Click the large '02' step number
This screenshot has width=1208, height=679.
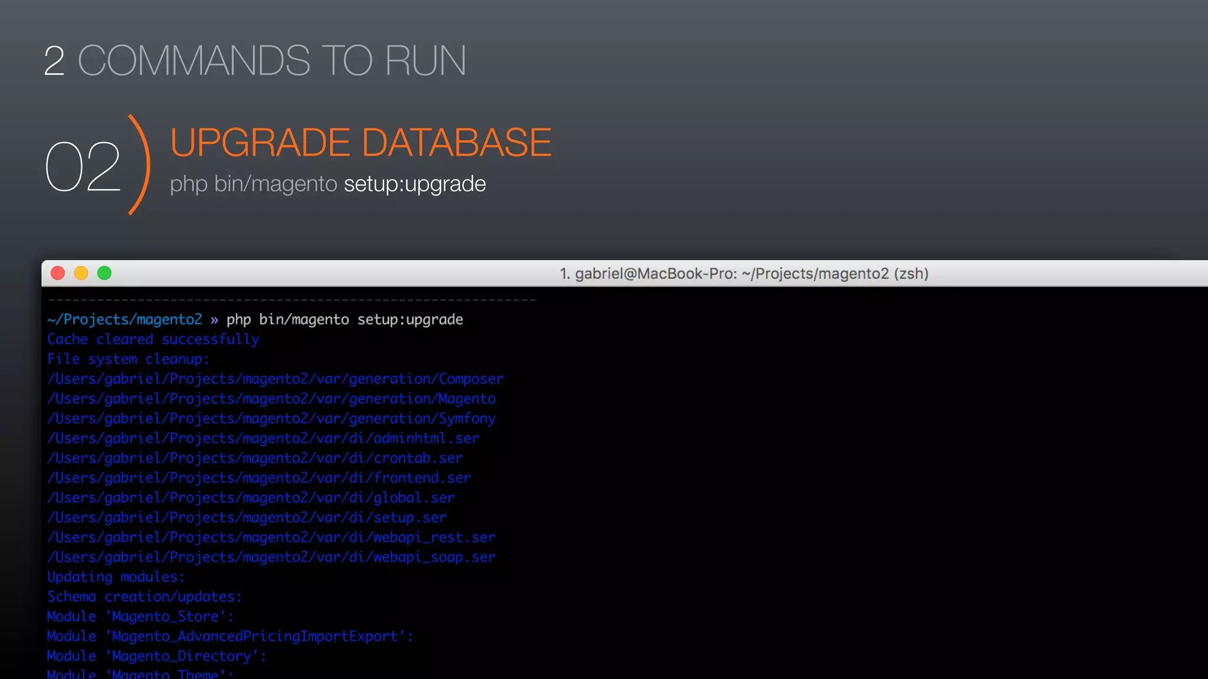tap(83, 166)
